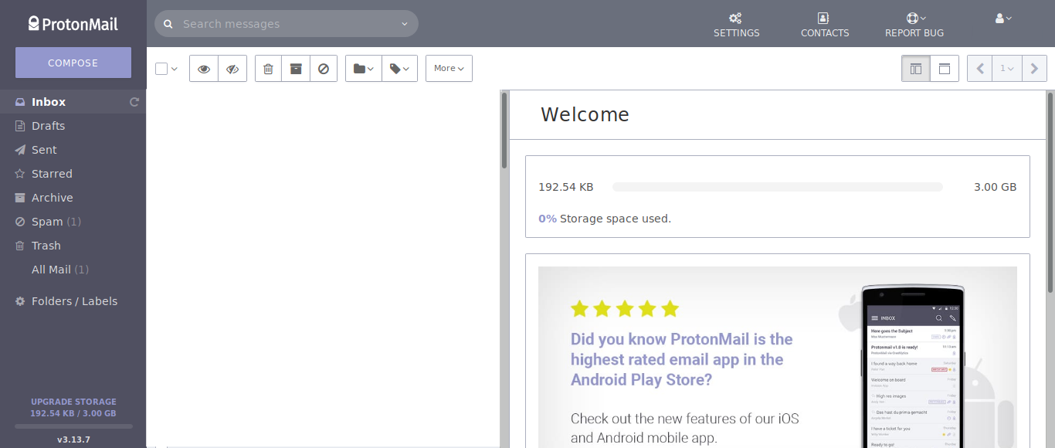Mark as read with the eye icon
The image size is (1055, 448).
coord(204,69)
